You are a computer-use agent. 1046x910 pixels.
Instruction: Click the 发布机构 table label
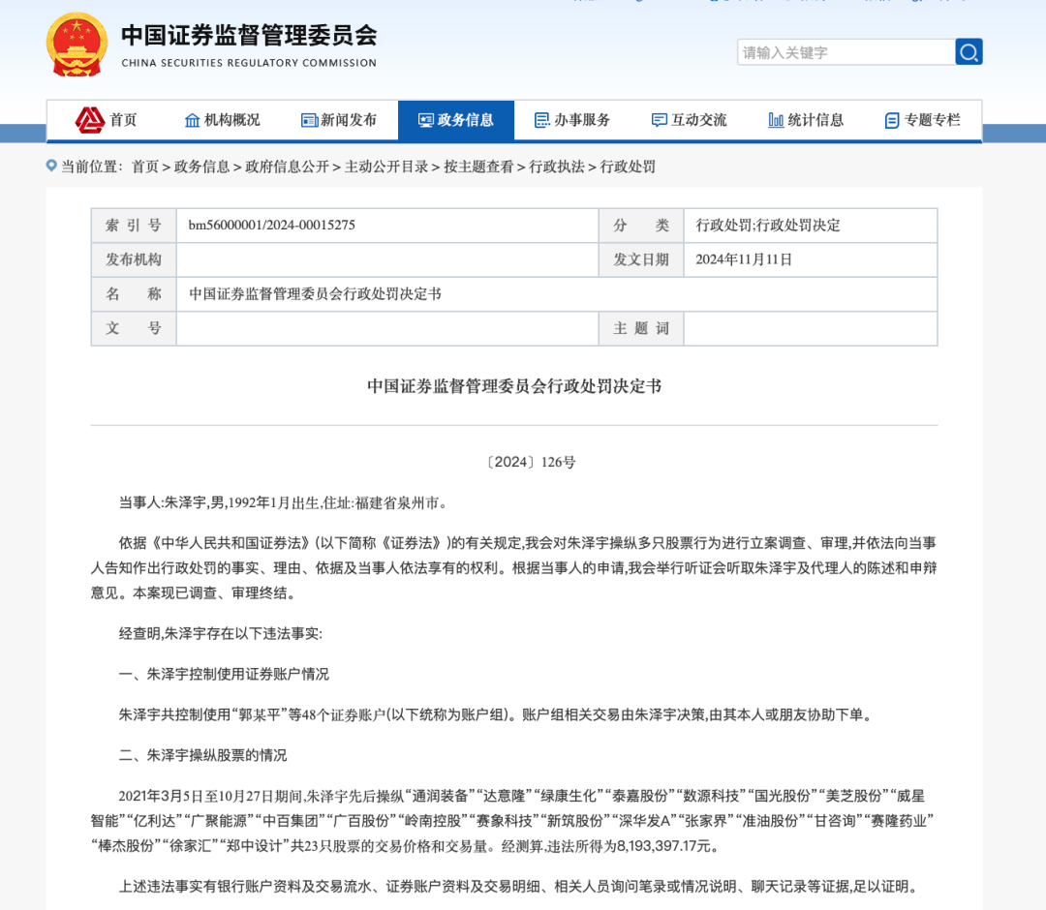(134, 259)
